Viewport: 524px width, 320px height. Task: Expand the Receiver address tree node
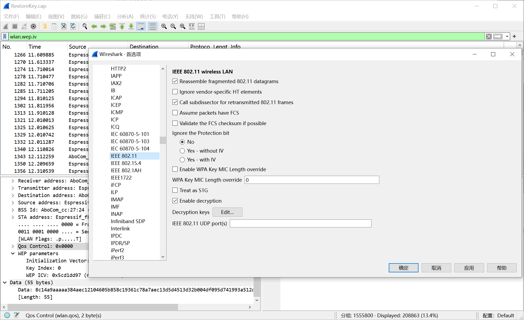click(x=13, y=181)
